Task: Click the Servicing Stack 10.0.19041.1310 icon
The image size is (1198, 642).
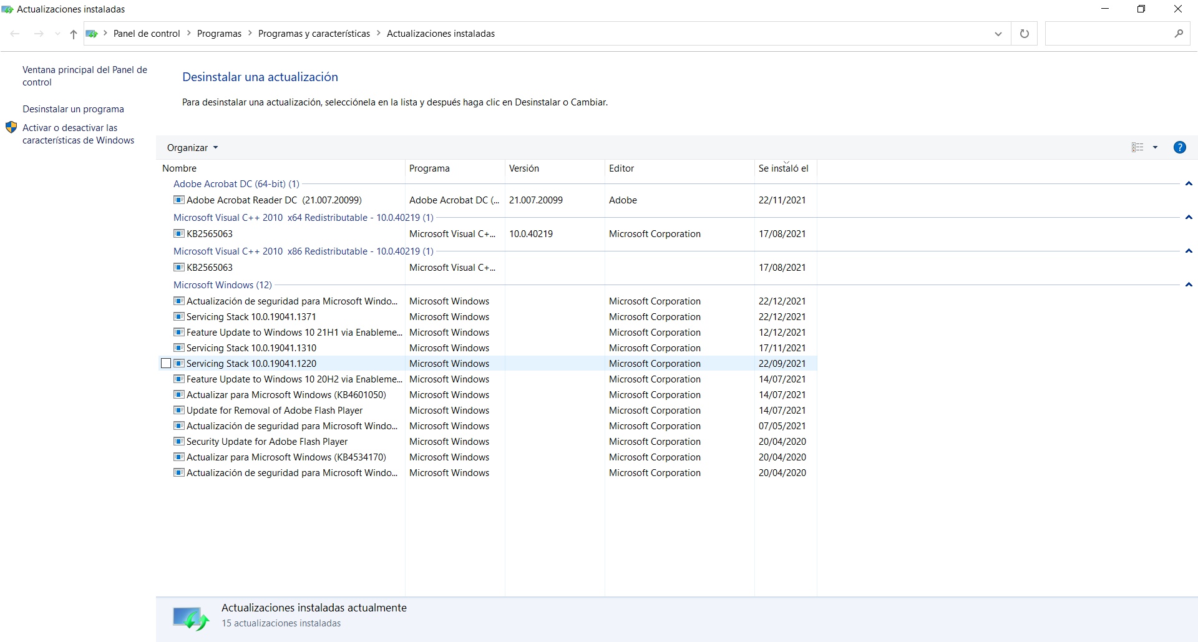Action: pos(179,348)
